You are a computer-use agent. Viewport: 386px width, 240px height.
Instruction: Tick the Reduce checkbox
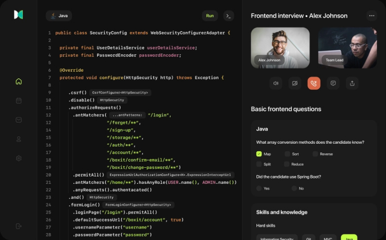point(287,164)
